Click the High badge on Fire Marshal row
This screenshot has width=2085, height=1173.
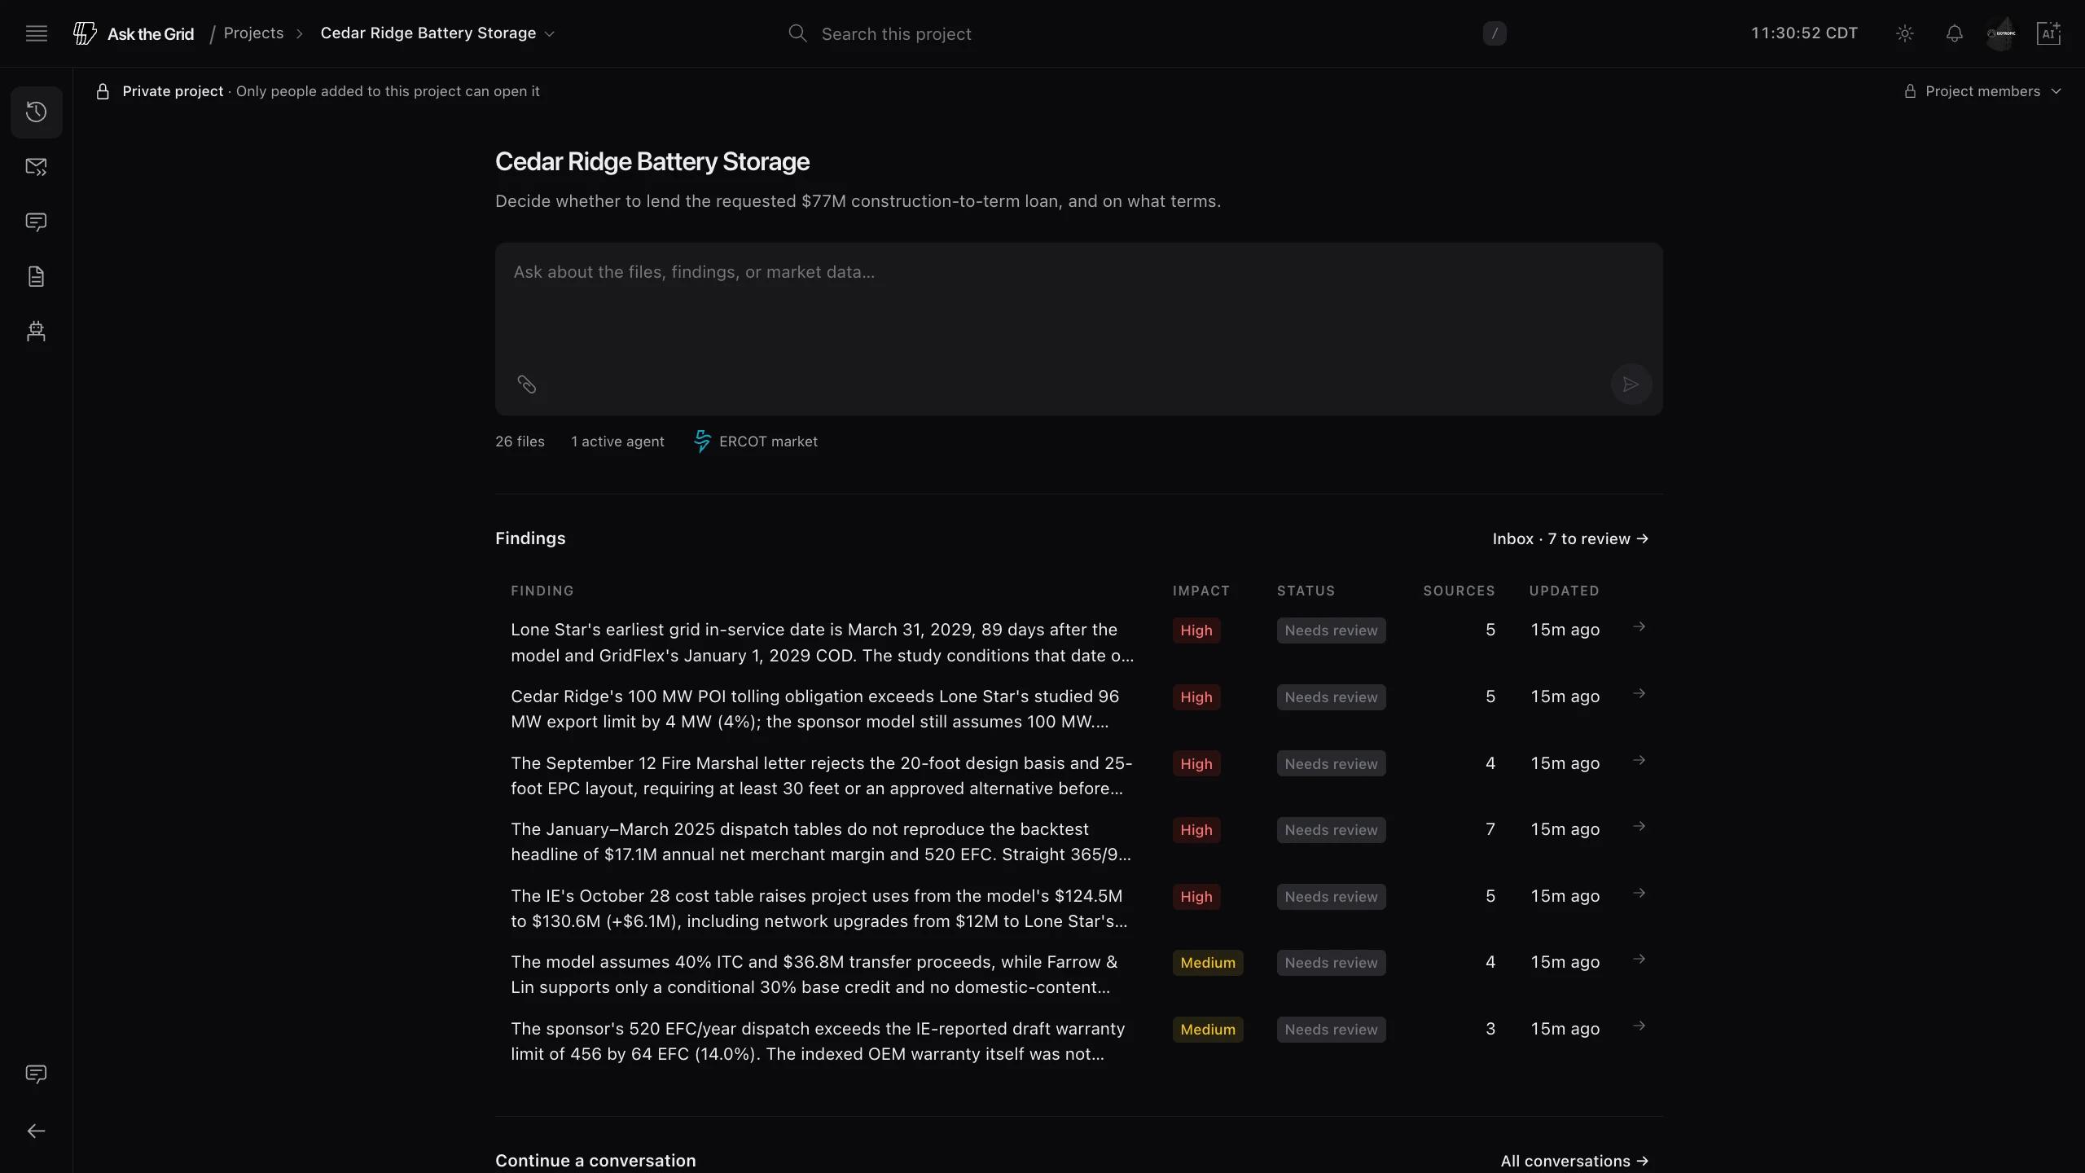1196,763
